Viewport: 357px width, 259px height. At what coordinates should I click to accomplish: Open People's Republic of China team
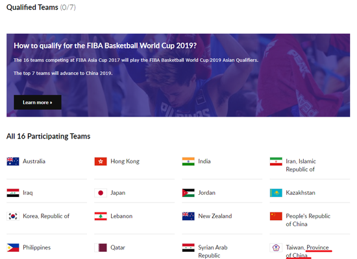[x=308, y=220]
